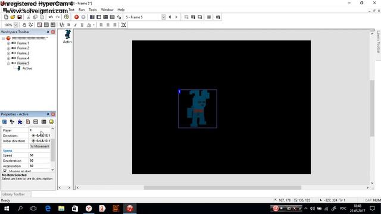Click the Bold text icon
This screenshot has width=381, height=214.
click(69, 25)
